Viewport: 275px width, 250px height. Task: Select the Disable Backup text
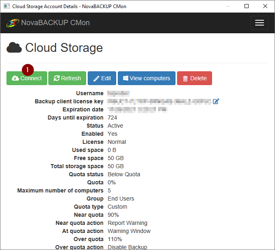pos(127,247)
